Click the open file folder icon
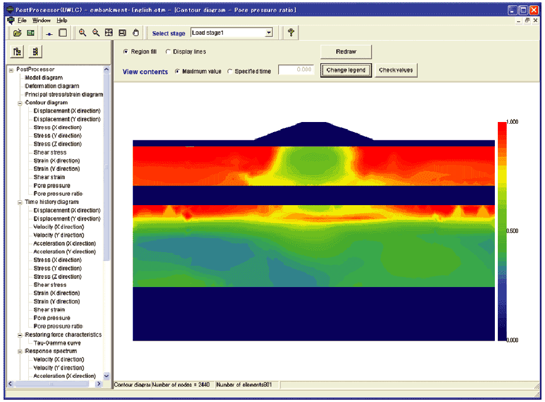This screenshot has width=545, height=402. 17,33
